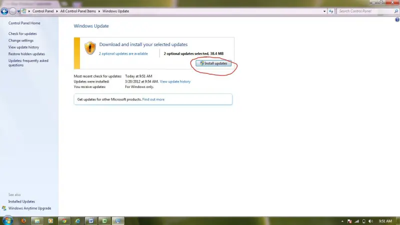Click 'Download and install your selected updates' text
The height and width of the screenshot is (225, 400).
(143, 44)
